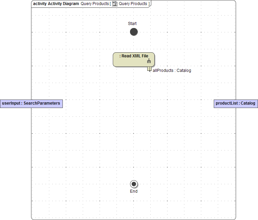Click the activity diagram icon in frame header
Viewport: 258px width, 220px height.
tap(115, 4)
